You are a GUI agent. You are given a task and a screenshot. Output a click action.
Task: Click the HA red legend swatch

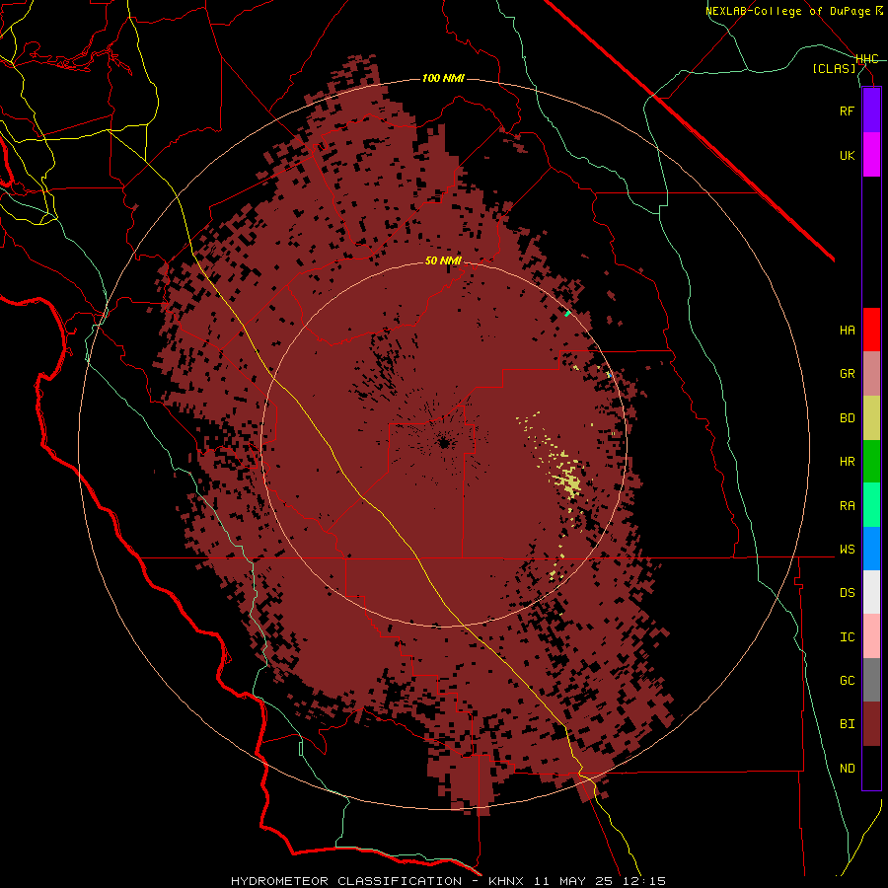[x=871, y=330]
